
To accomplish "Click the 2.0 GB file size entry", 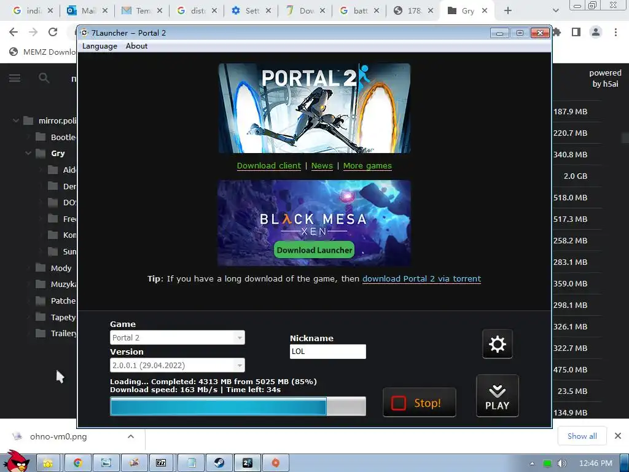I will pyautogui.click(x=575, y=176).
